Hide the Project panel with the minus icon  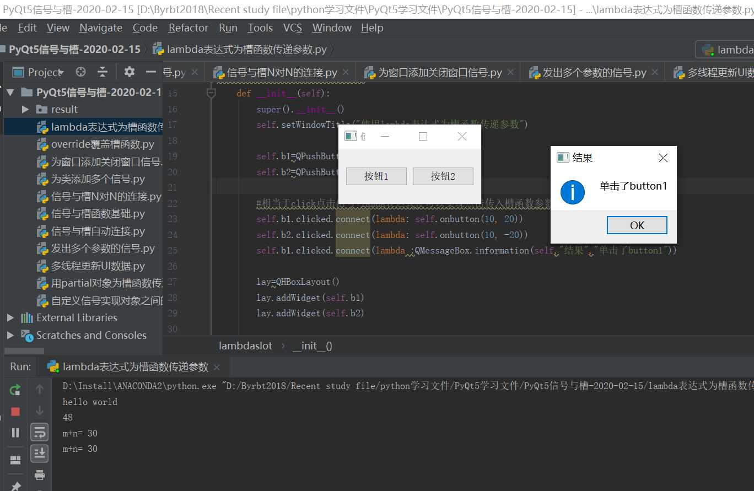[151, 72]
